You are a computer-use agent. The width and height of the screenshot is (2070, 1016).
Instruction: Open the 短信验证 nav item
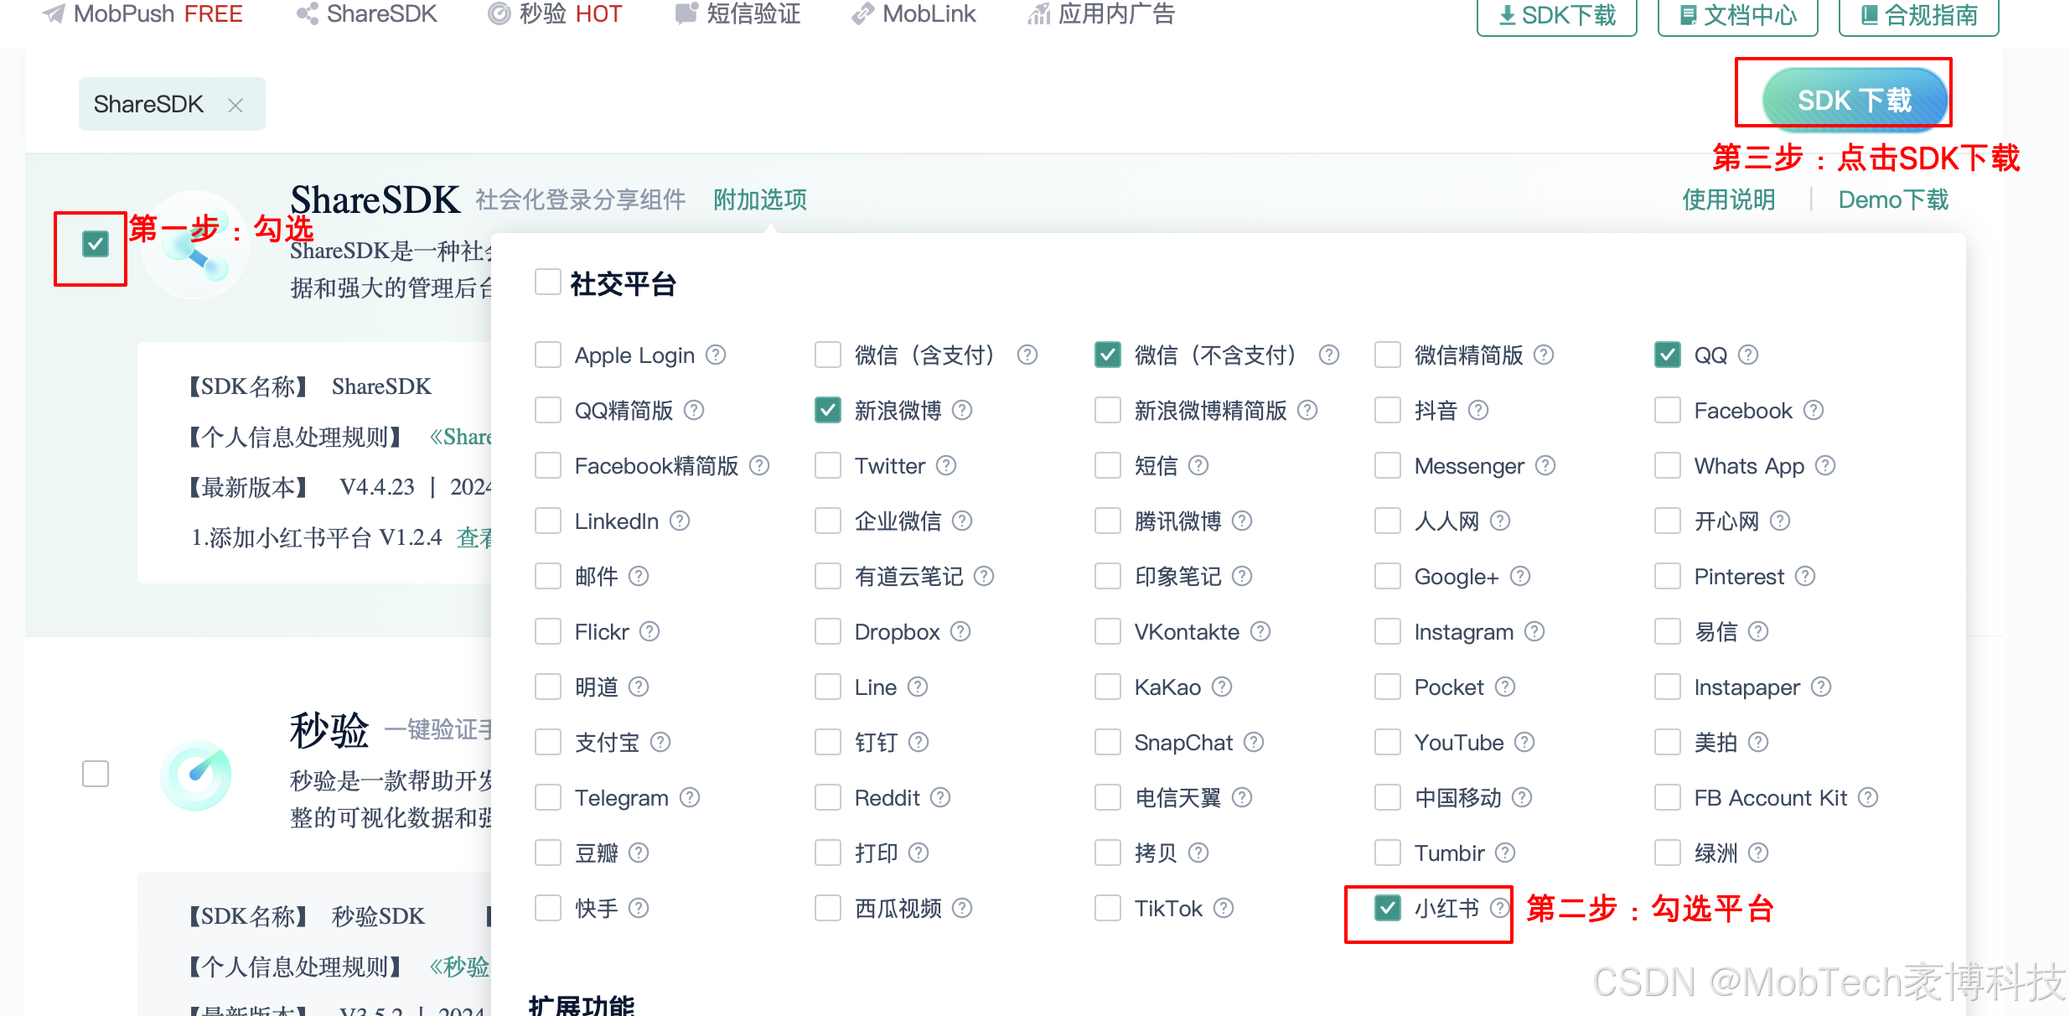(x=737, y=14)
